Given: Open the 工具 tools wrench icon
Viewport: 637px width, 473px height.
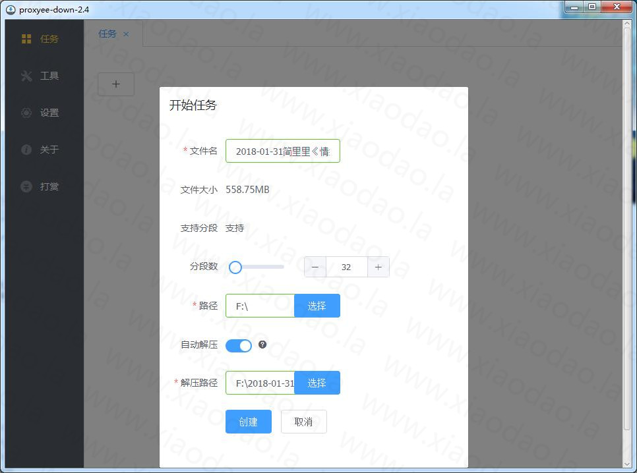Looking at the screenshot, I should [26, 76].
